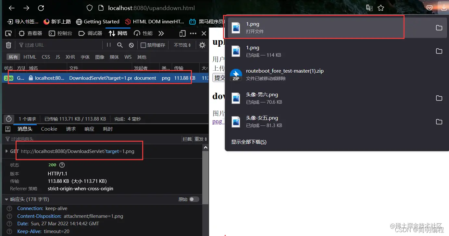Click the performance analysis stopwatch icon
The width and height of the screenshot is (449, 236).
(x=9, y=119)
